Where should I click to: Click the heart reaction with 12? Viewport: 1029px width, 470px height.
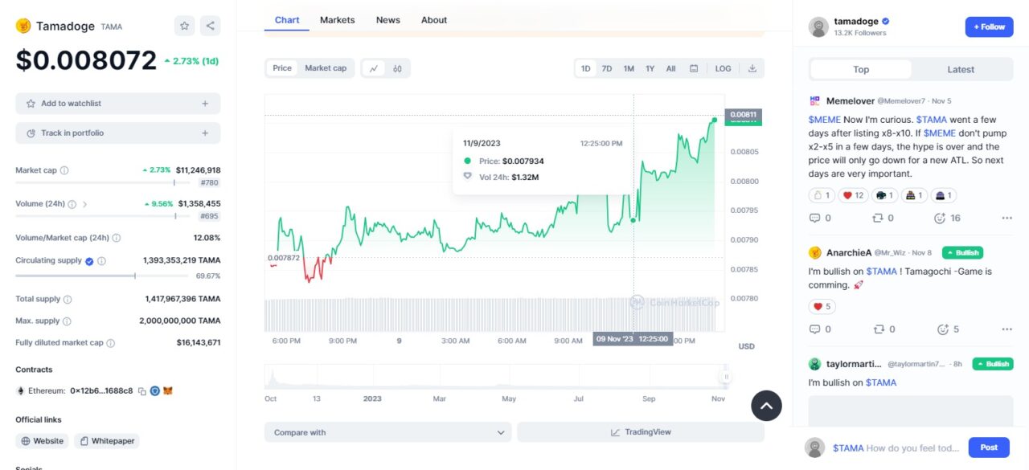tap(852, 195)
